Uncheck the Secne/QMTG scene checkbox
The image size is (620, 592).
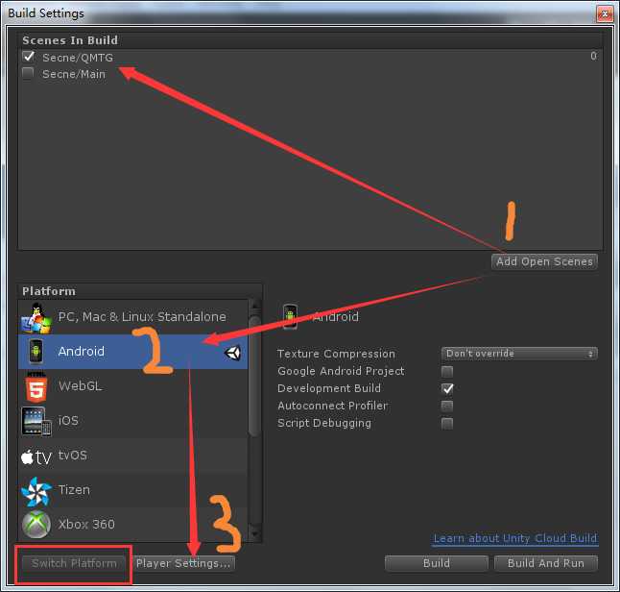[x=29, y=57]
